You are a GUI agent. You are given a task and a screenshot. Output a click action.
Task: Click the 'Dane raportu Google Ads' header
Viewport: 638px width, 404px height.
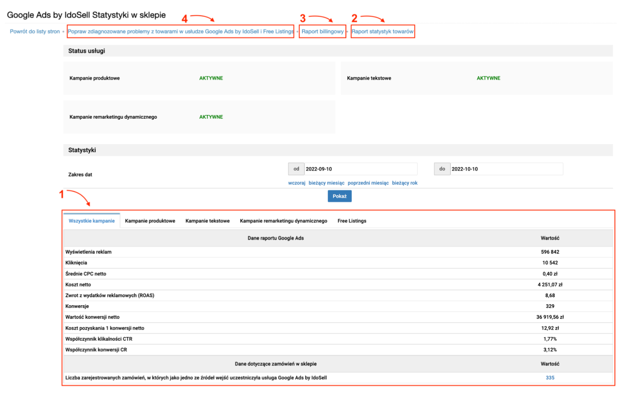[276, 238]
